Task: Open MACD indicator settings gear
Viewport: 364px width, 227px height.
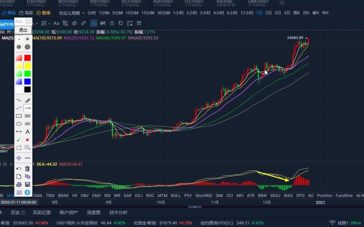Action: coord(5,164)
